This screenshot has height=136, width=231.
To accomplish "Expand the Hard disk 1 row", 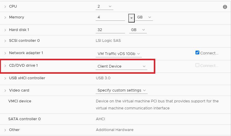I will pyautogui.click(x=5, y=30).
